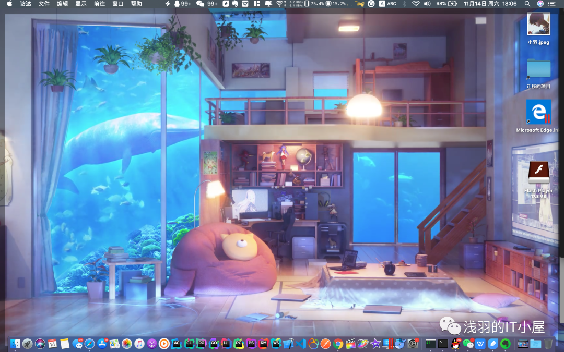Launch Navicat icon in Dock
The height and width of the screenshot is (352, 564).
click(x=313, y=344)
